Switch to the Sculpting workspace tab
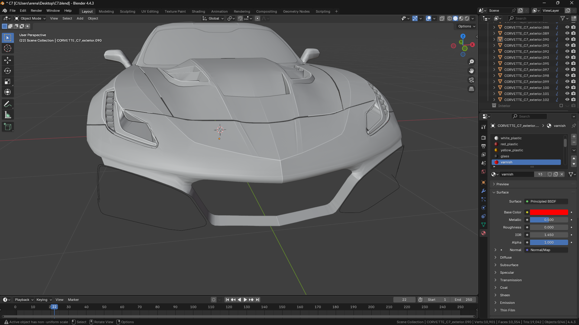The image size is (579, 325). tap(128, 11)
